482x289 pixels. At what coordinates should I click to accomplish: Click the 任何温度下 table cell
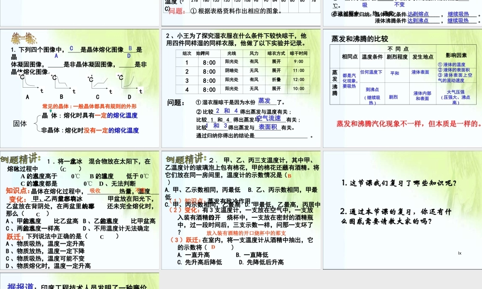point(371,72)
